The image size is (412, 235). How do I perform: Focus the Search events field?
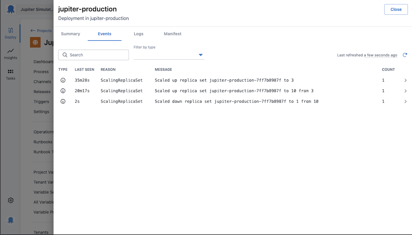[x=94, y=55]
